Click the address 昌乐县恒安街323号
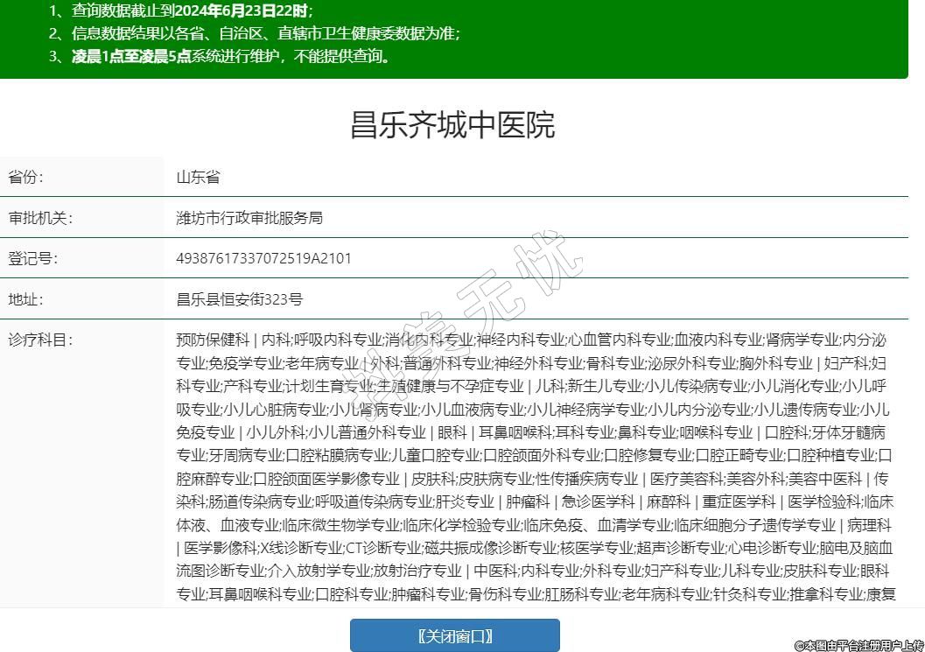The image size is (925, 652). click(x=239, y=299)
